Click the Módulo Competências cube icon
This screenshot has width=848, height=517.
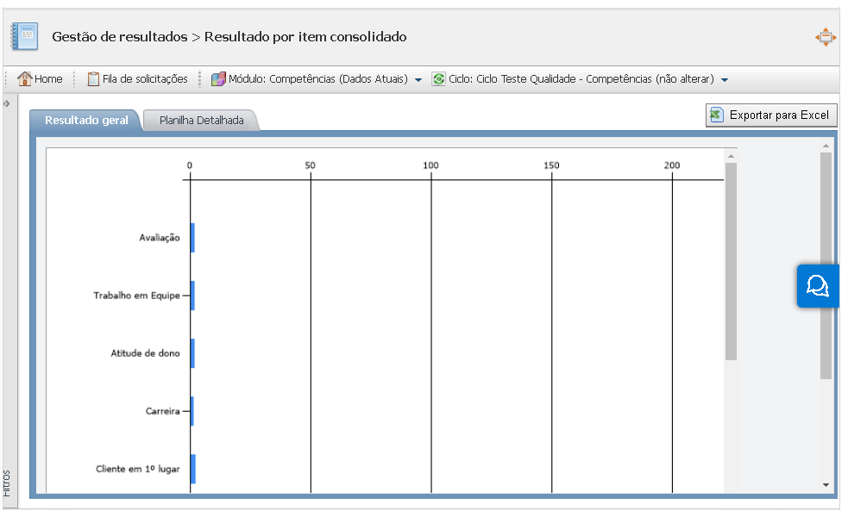pos(218,78)
